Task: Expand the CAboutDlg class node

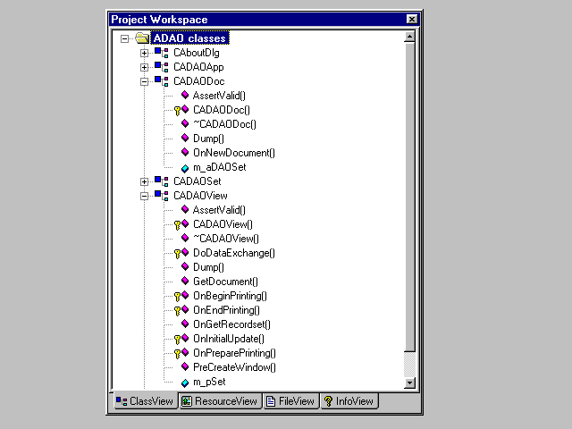Action: pos(144,53)
